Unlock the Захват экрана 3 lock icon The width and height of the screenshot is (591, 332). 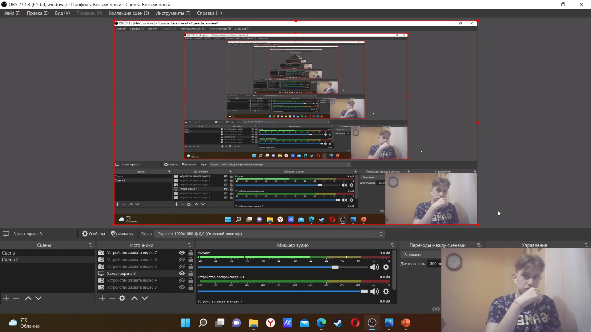click(x=191, y=273)
